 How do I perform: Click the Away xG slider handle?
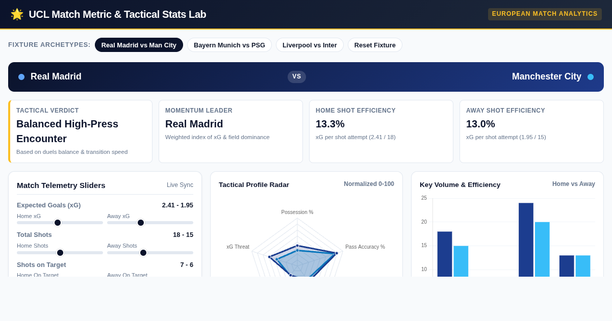click(x=141, y=223)
